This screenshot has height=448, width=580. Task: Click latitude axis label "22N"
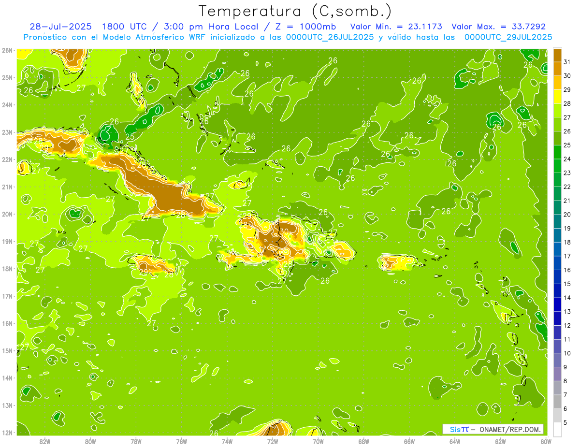(x=7, y=159)
